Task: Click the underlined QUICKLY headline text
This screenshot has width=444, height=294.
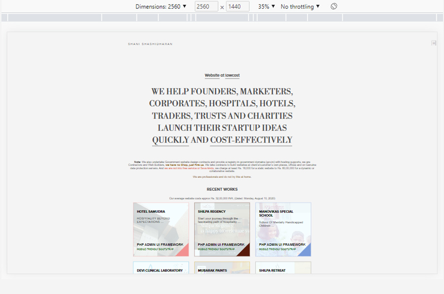Action: click(170, 140)
